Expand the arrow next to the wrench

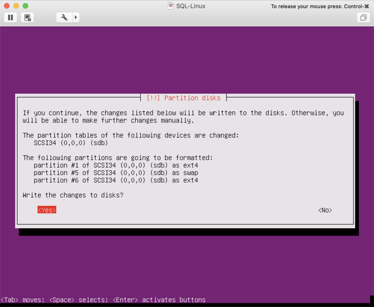pyautogui.click(x=76, y=18)
